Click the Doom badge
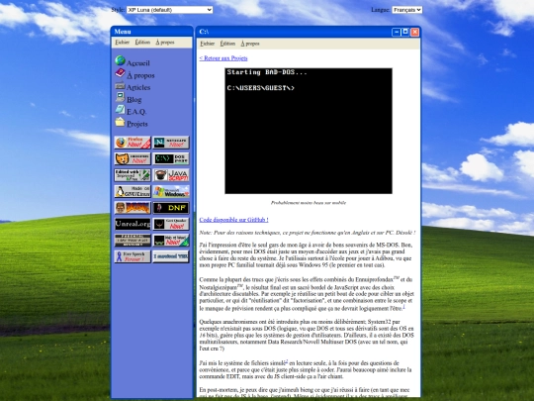 tap(133, 208)
